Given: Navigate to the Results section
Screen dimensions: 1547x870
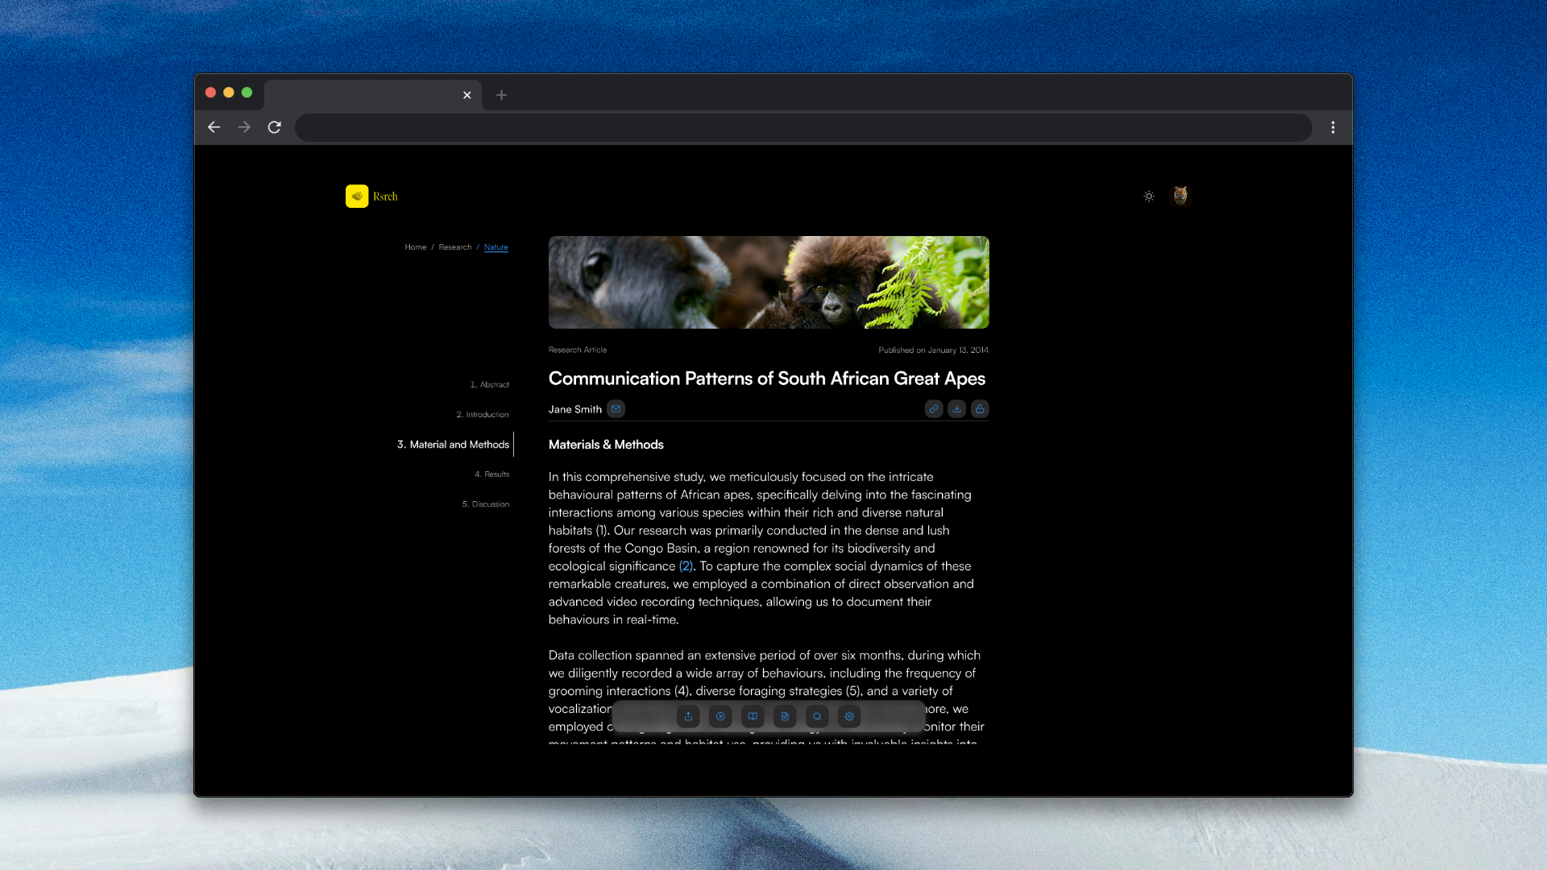Looking at the screenshot, I should 491,474.
